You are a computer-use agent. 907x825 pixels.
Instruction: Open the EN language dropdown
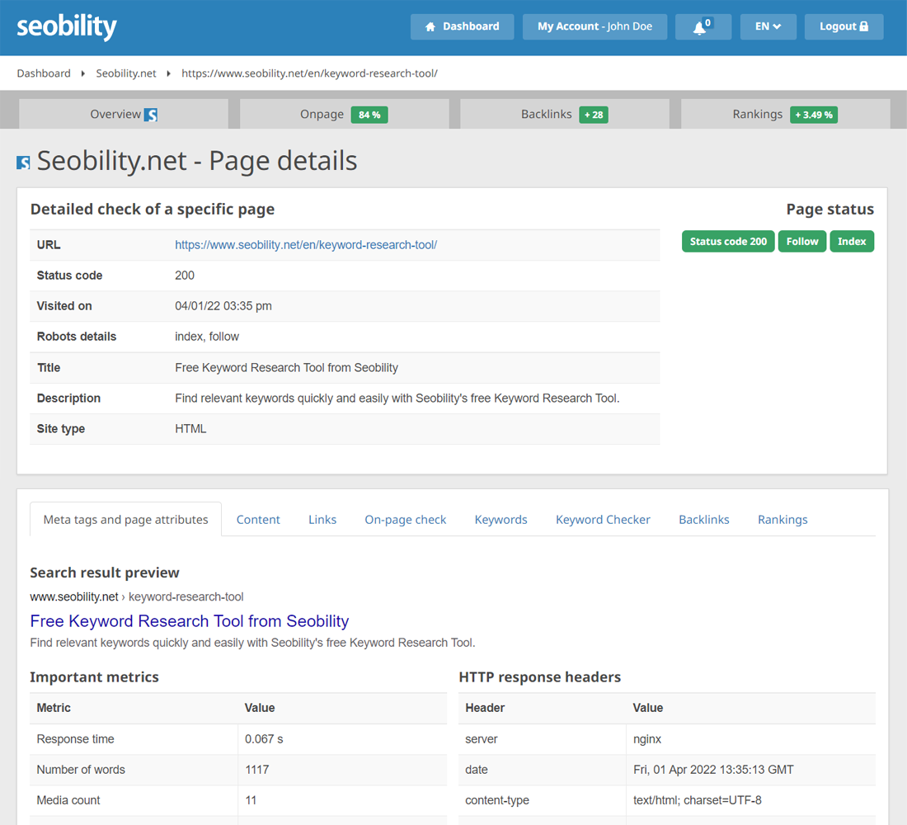point(768,26)
